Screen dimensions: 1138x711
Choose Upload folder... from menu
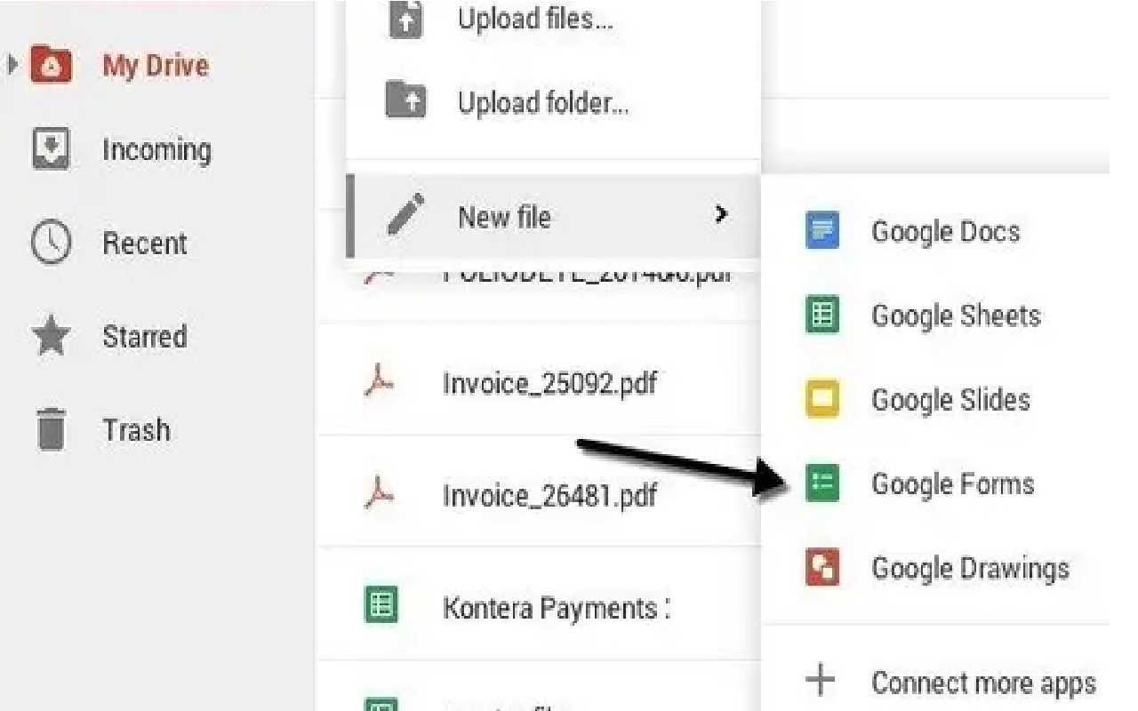(543, 103)
